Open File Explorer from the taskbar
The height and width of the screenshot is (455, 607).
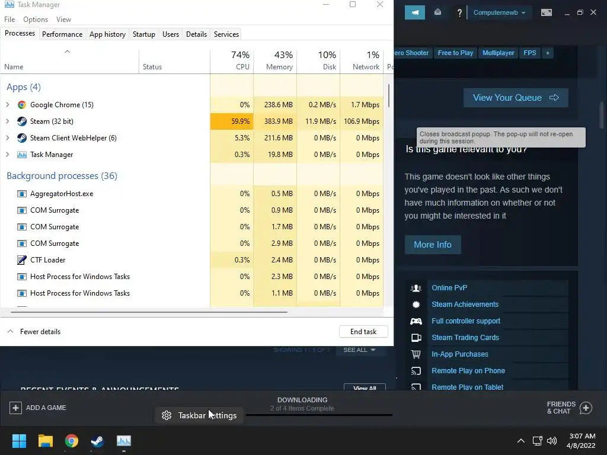45,441
